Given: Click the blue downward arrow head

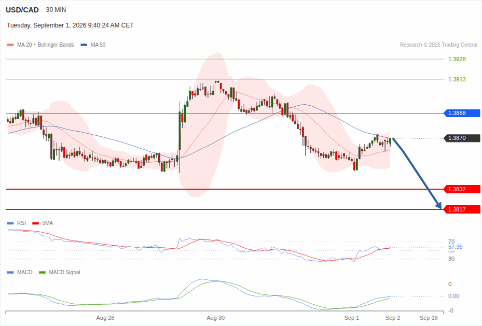Looking at the screenshot, I should [438, 205].
